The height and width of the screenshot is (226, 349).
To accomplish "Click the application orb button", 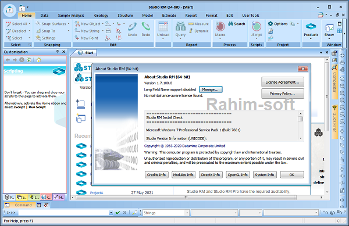I will tap(10, 10).
